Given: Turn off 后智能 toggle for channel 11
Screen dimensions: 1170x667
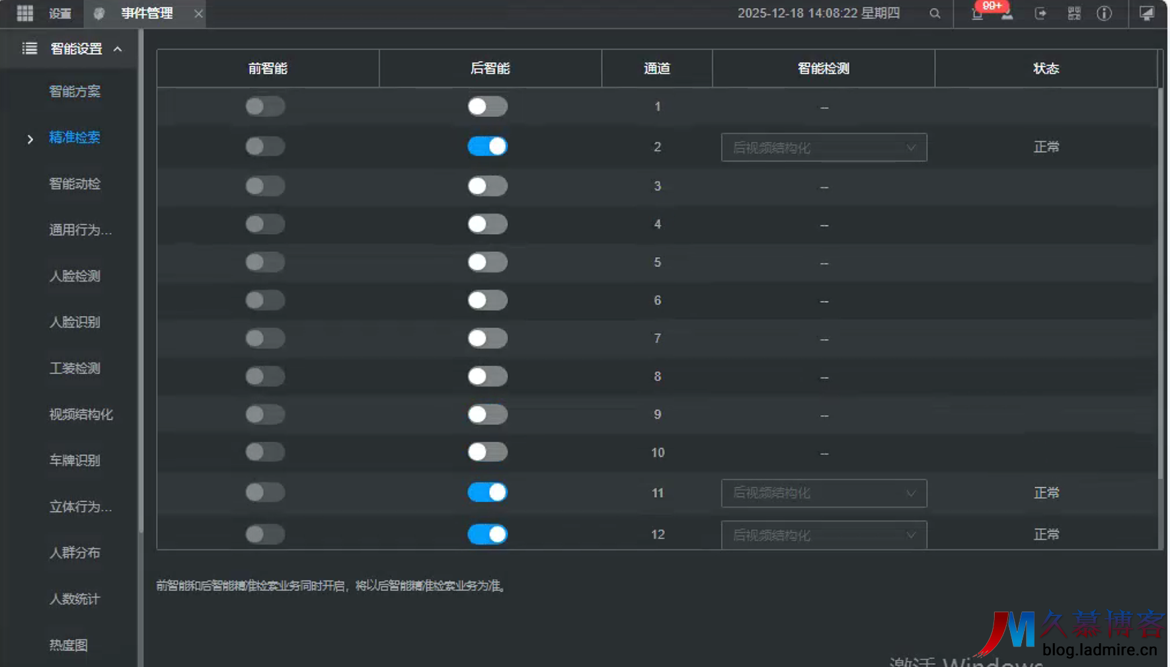Looking at the screenshot, I should tap(488, 492).
